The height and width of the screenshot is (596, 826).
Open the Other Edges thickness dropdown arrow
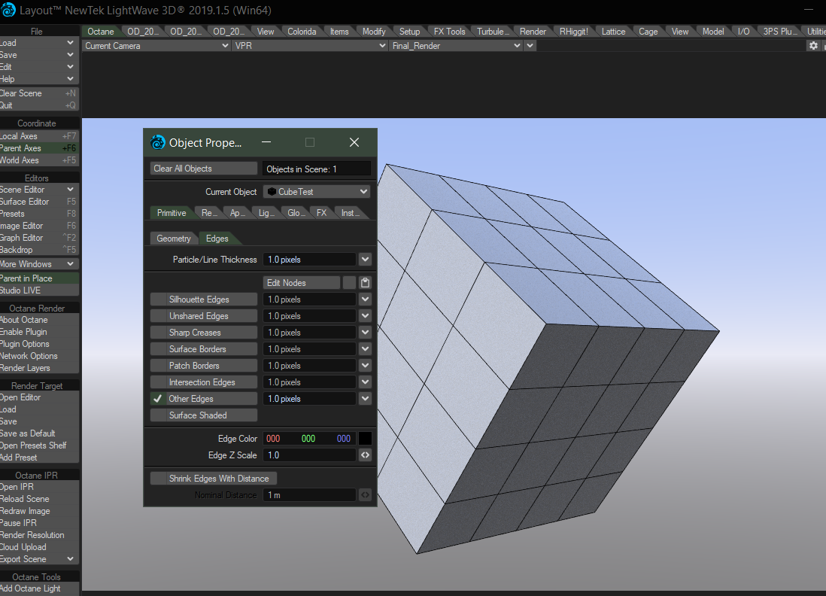[x=365, y=399]
